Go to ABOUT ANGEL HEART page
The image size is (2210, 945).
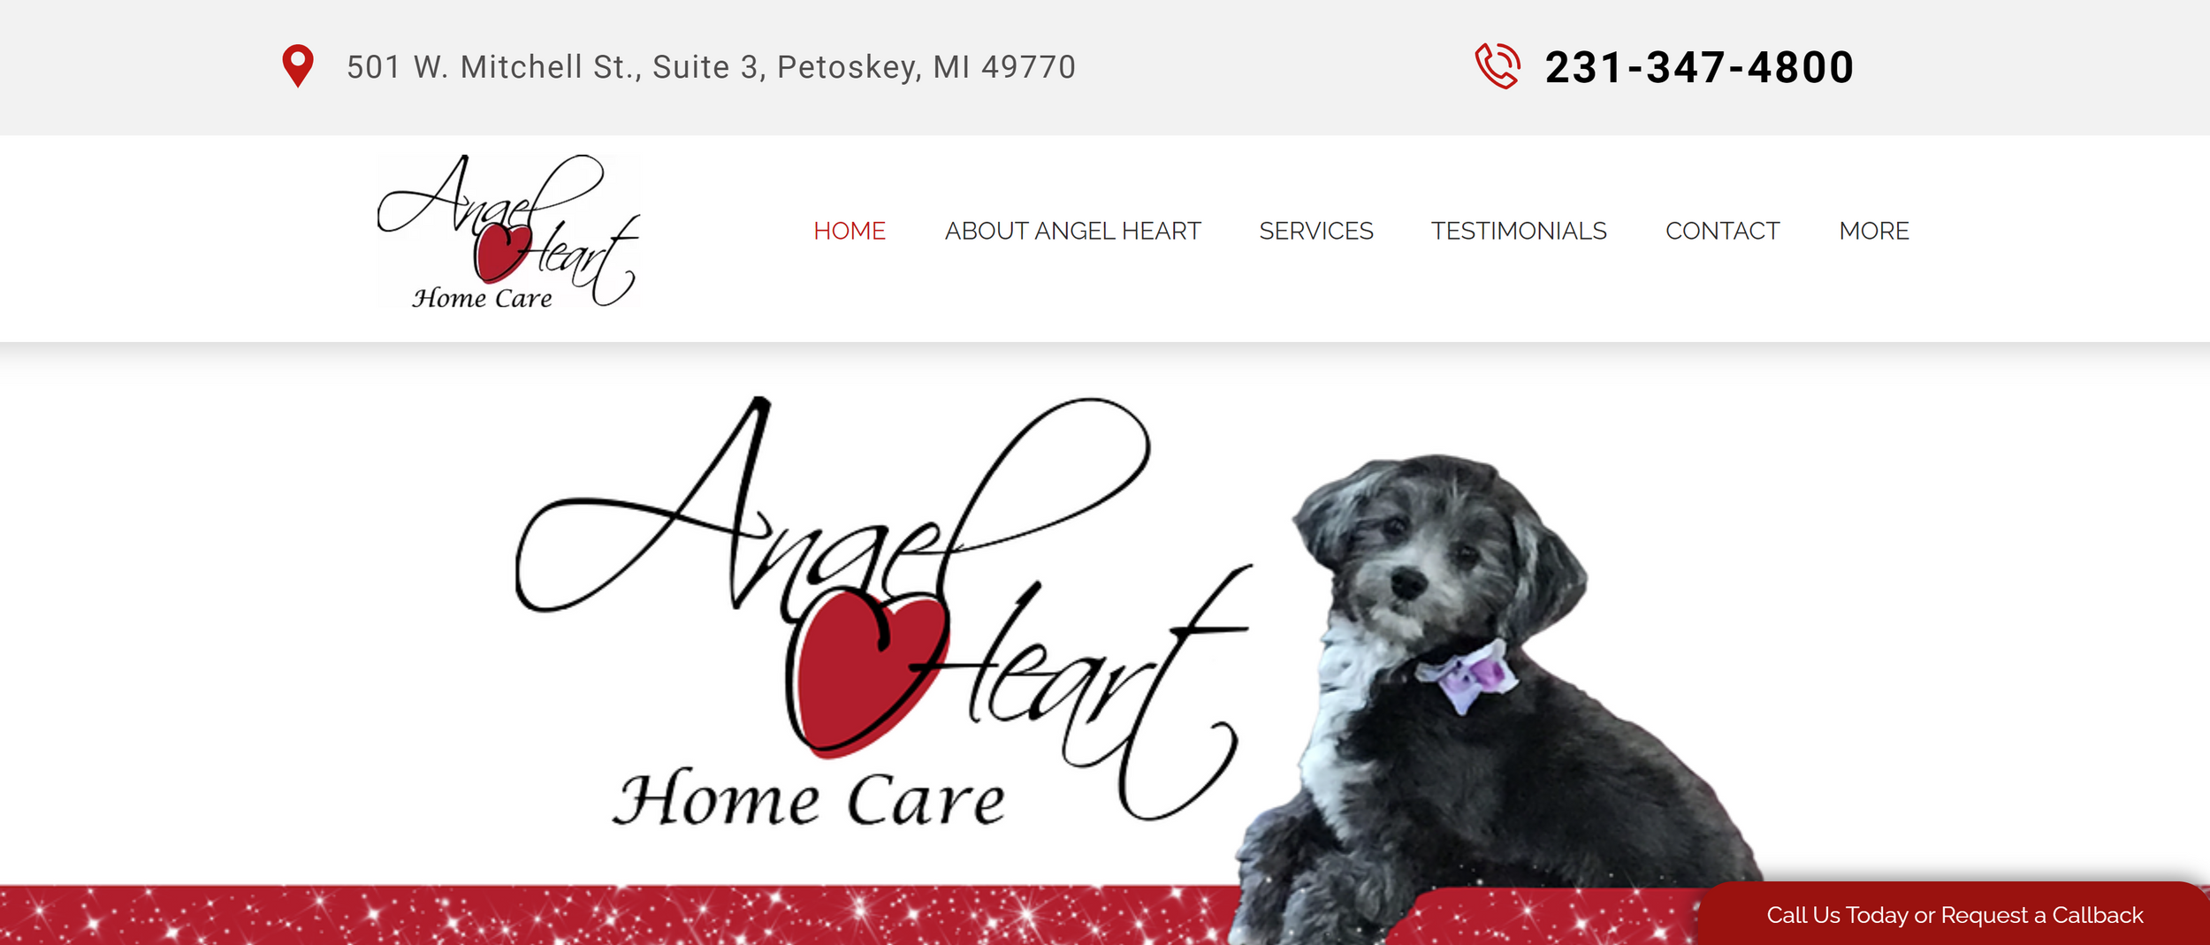tap(1072, 231)
